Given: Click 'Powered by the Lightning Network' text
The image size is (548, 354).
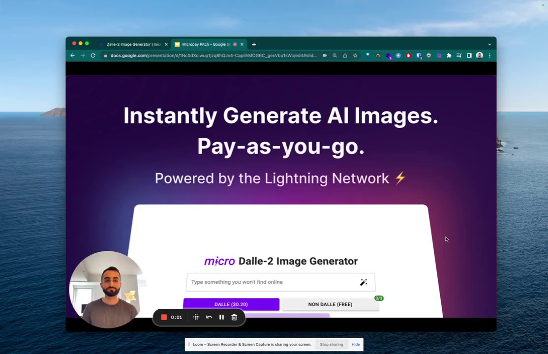Looking at the screenshot, I should point(272,178).
